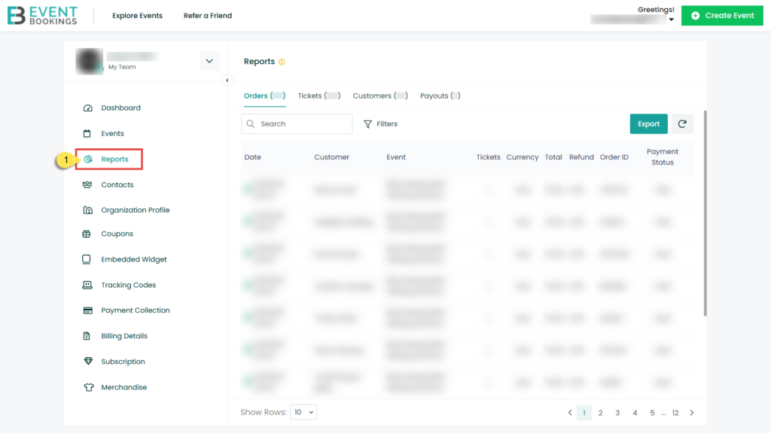Click the Embedded Widget icon
This screenshot has height=433, width=771.
point(87,259)
